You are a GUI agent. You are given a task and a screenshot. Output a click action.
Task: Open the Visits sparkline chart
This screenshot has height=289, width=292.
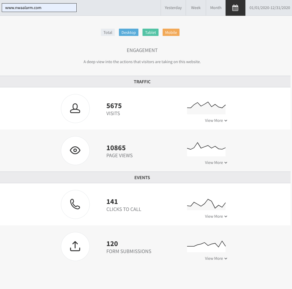tap(206, 108)
